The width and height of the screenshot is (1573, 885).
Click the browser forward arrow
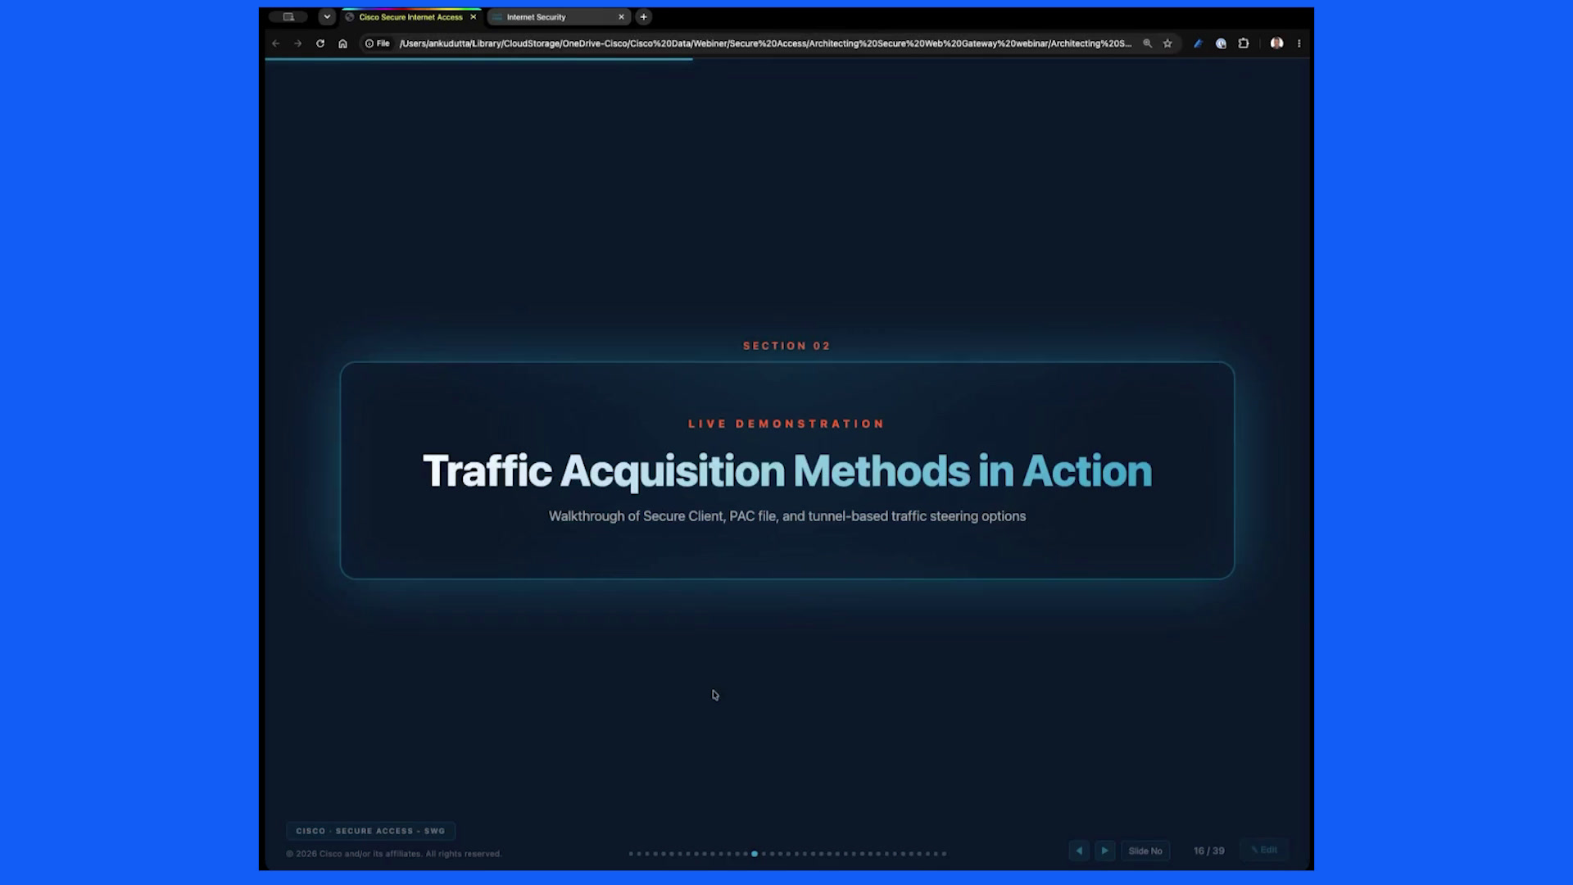tap(298, 43)
